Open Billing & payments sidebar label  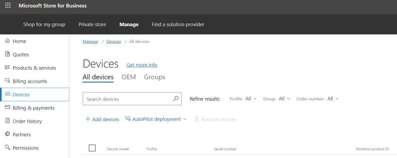(33, 108)
